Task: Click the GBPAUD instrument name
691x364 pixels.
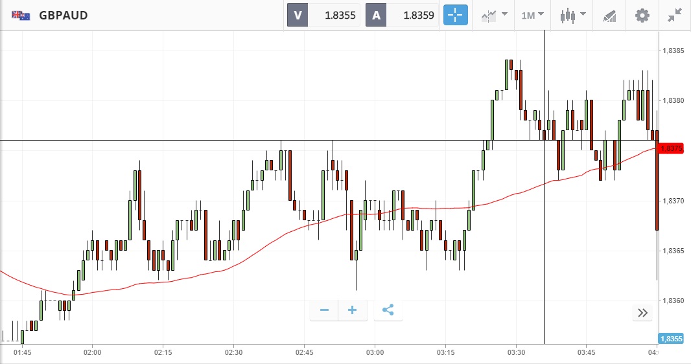Action: click(x=63, y=15)
